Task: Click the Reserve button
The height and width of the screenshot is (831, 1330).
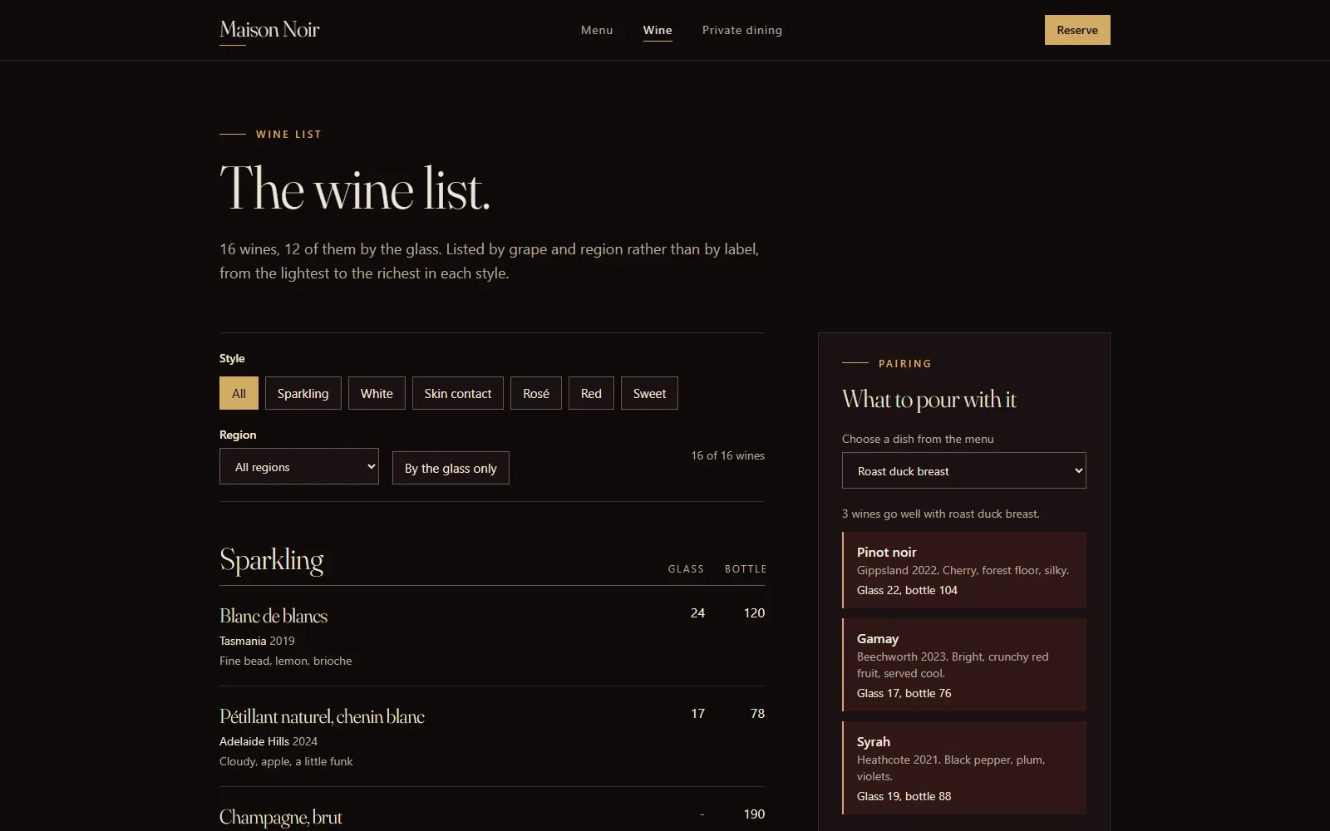Action: pos(1077,30)
